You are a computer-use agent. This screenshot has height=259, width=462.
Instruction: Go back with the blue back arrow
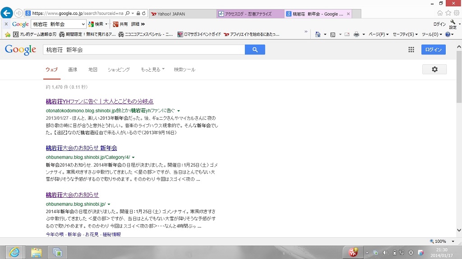click(x=6, y=13)
